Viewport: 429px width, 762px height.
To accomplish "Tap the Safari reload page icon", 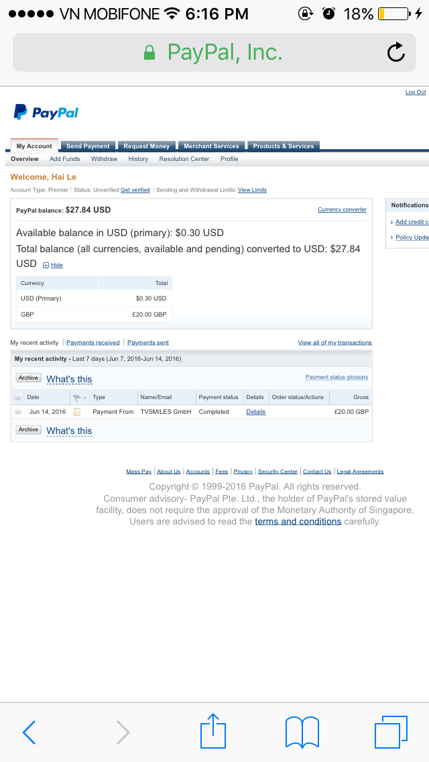I will click(396, 52).
